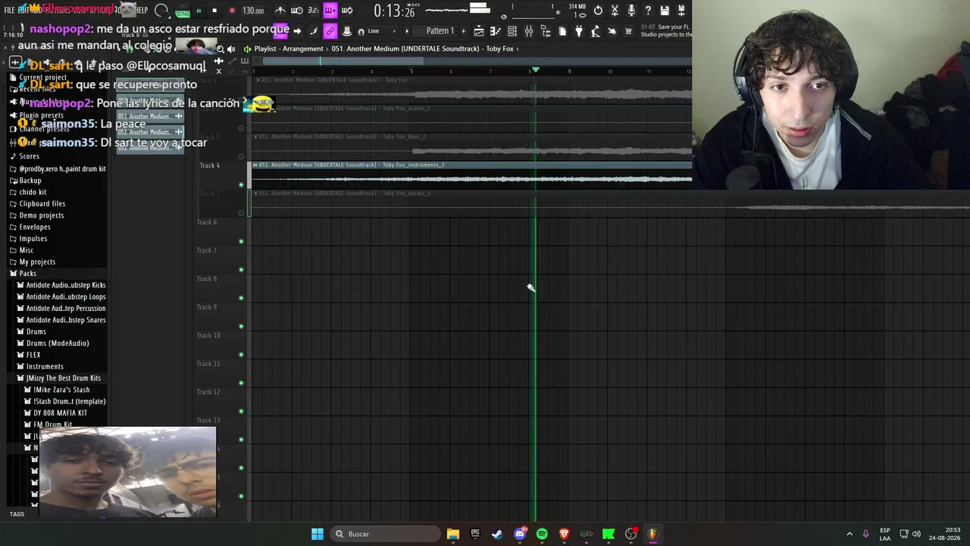Click the render/export audio icon
The image size is (970, 546).
[x=681, y=11]
